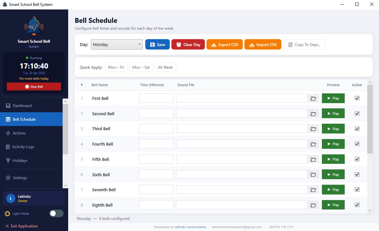Click the Fifth Bell time field
Viewport: 379px width, 231px height.
(156, 159)
